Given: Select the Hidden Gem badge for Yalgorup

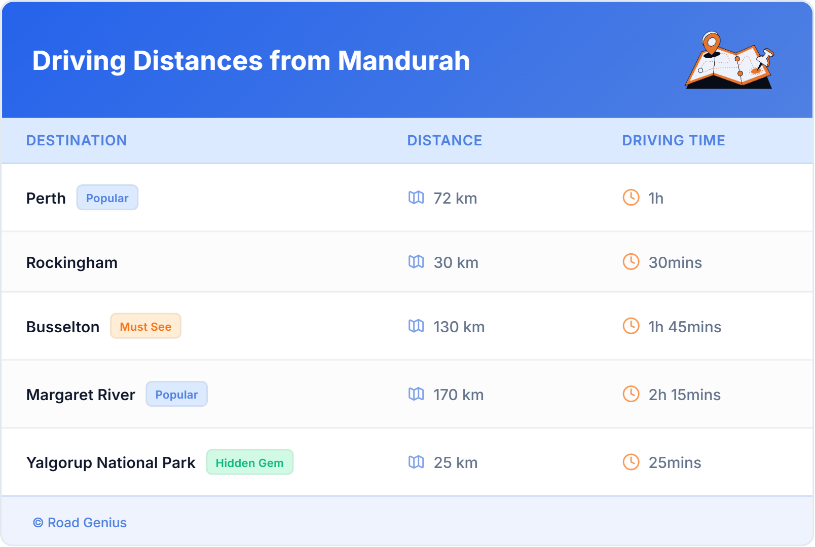Looking at the screenshot, I should click(249, 462).
